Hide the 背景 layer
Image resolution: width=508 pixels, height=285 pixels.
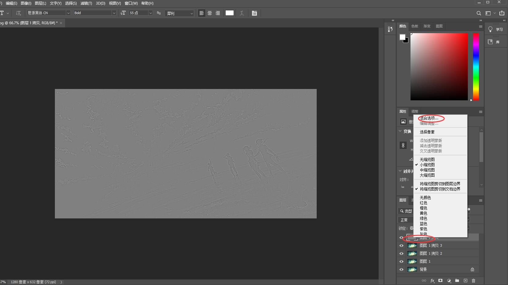[x=401, y=269]
